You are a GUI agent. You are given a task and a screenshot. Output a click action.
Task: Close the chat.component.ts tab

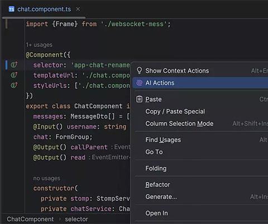(x=78, y=9)
